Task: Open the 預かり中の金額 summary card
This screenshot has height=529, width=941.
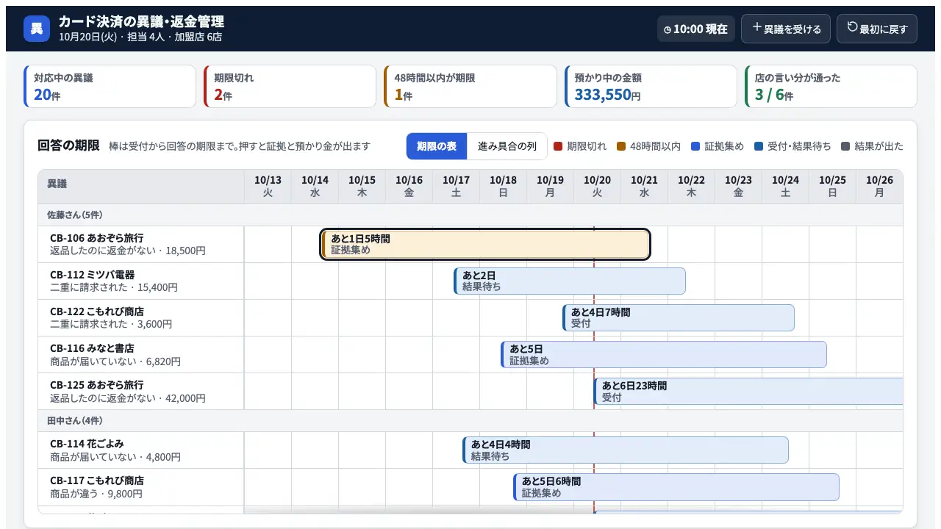Action: [651, 87]
